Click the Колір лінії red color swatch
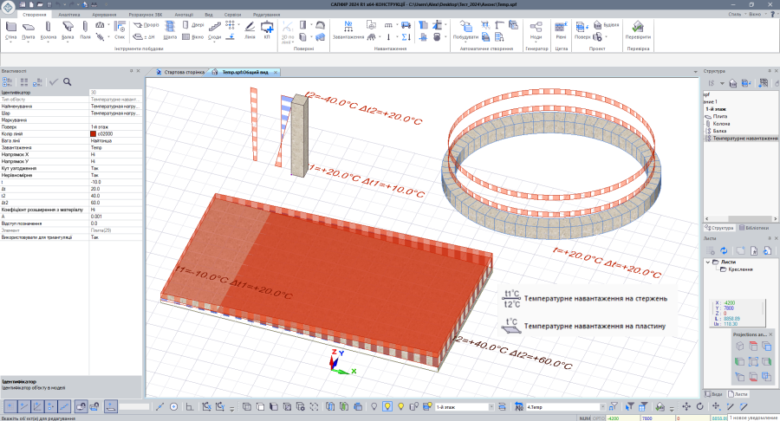 tap(93, 133)
